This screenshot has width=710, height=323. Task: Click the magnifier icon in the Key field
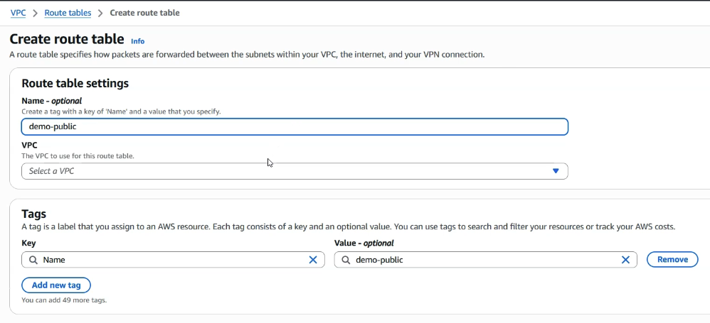click(x=33, y=260)
